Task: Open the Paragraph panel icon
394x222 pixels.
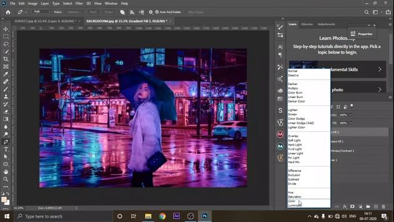Action: click(280, 55)
